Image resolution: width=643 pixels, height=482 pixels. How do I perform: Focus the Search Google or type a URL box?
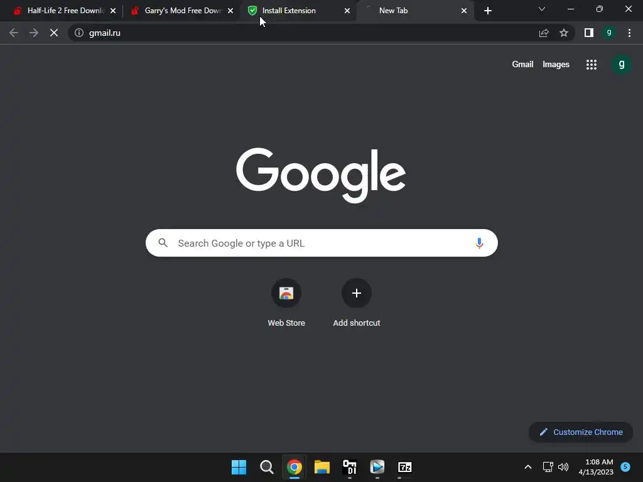coord(321,243)
